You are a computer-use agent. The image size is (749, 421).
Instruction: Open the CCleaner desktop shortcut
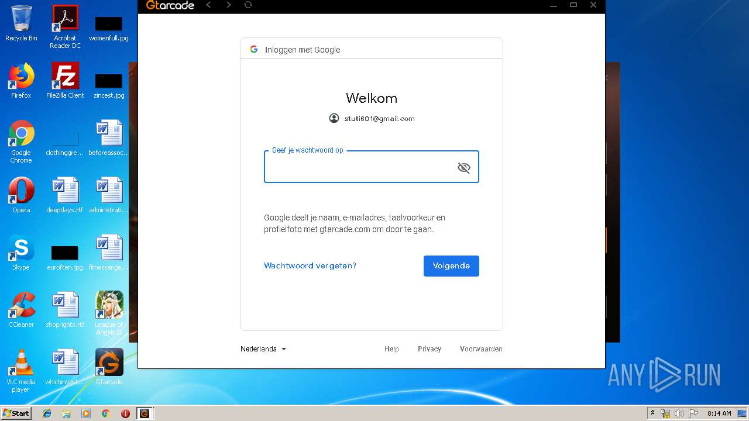21,310
